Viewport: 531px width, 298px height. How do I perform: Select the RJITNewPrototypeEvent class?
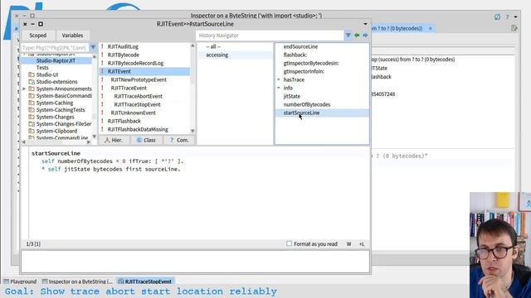coord(139,79)
